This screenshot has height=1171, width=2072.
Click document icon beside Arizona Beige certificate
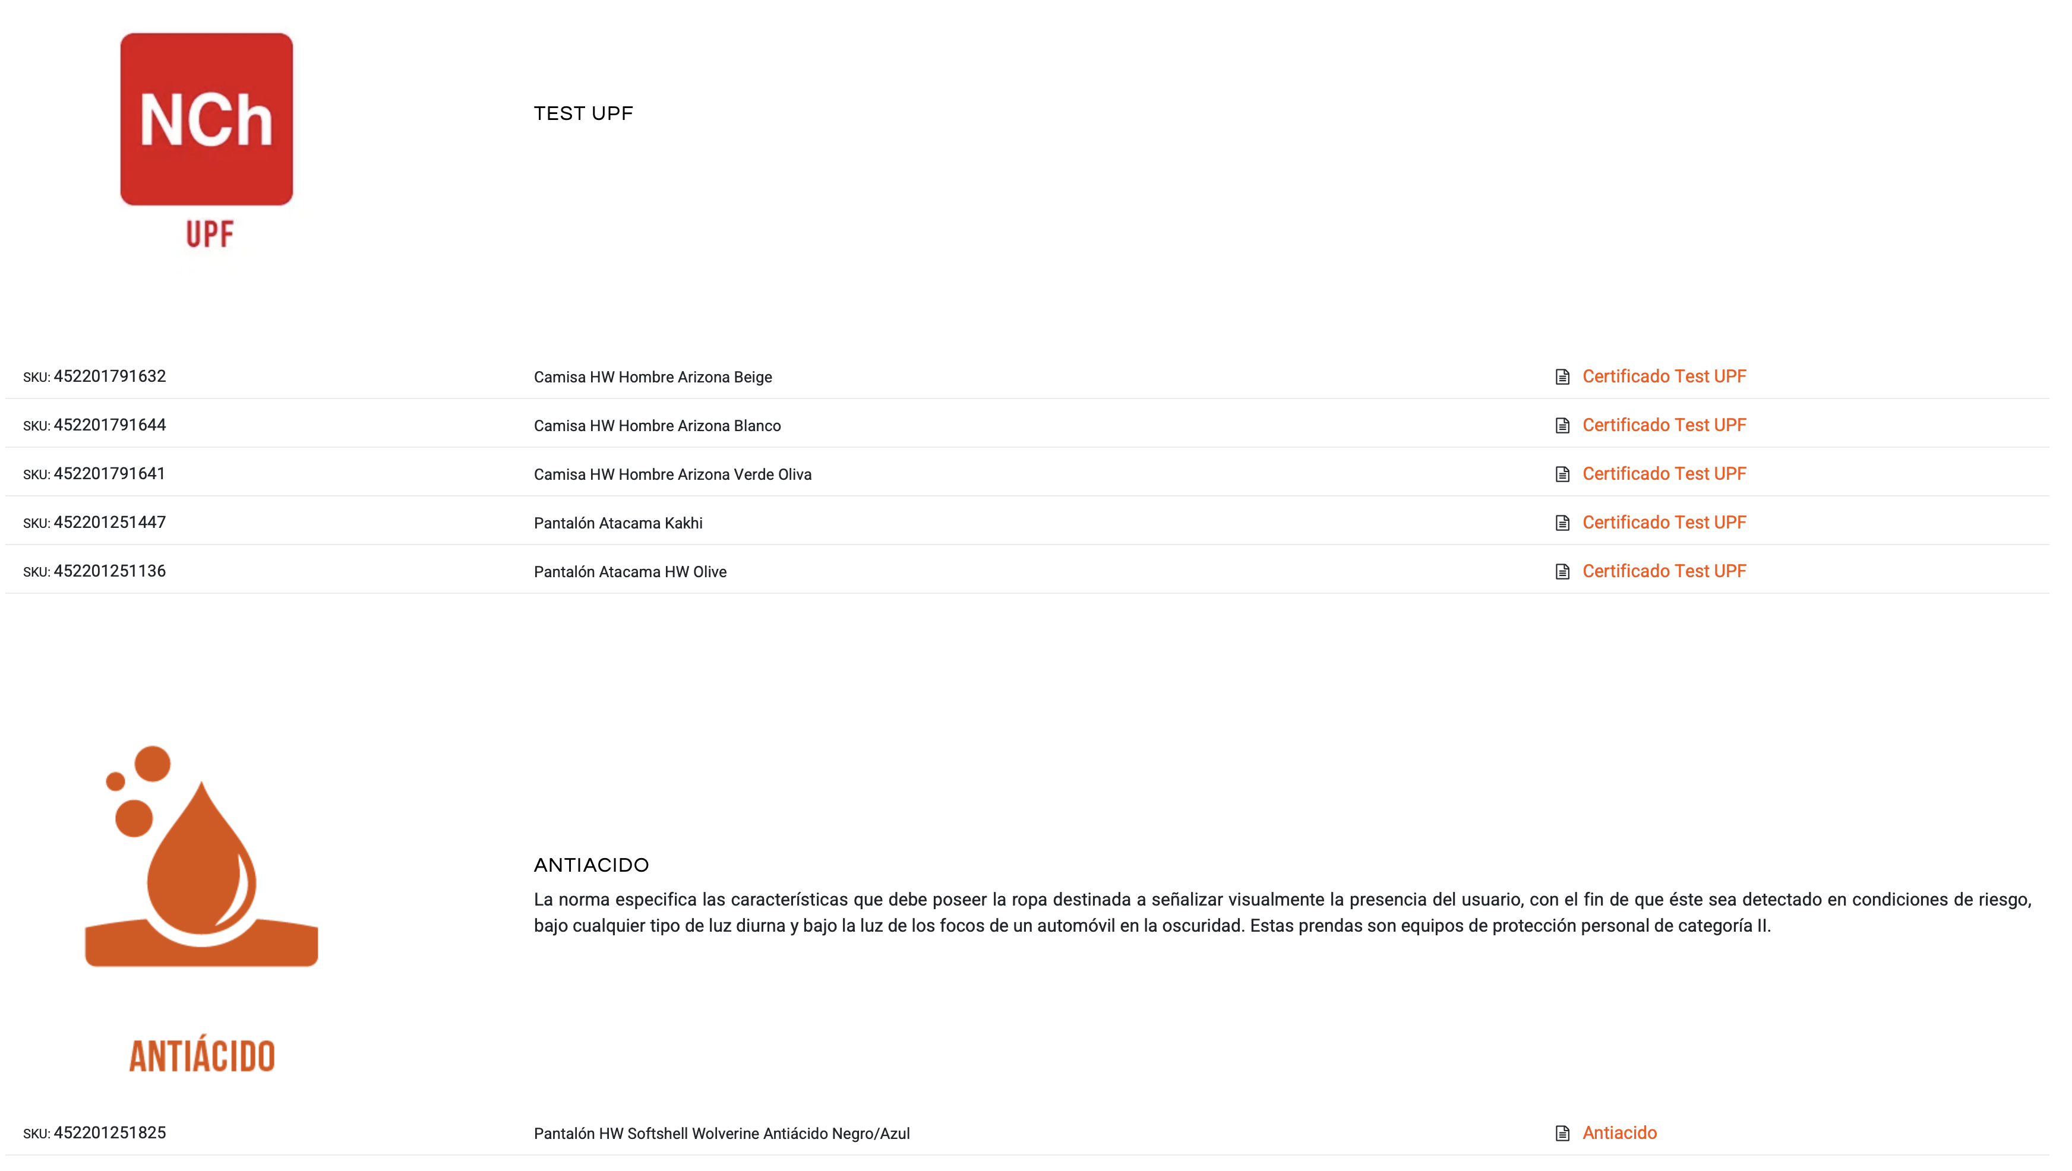coord(1562,377)
